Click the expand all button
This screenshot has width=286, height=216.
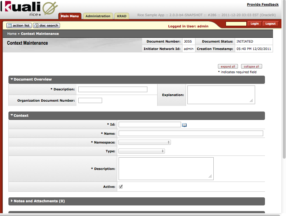(228, 66)
